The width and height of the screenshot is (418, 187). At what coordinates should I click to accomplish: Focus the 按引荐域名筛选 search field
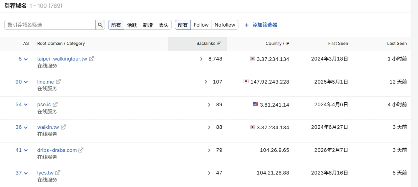50,25
